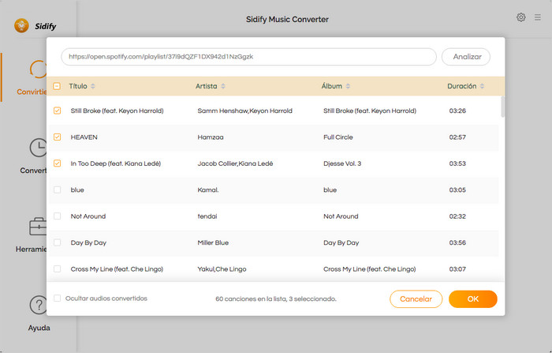Click artist Jacob Collier,Kiana Ledé

coord(235,163)
